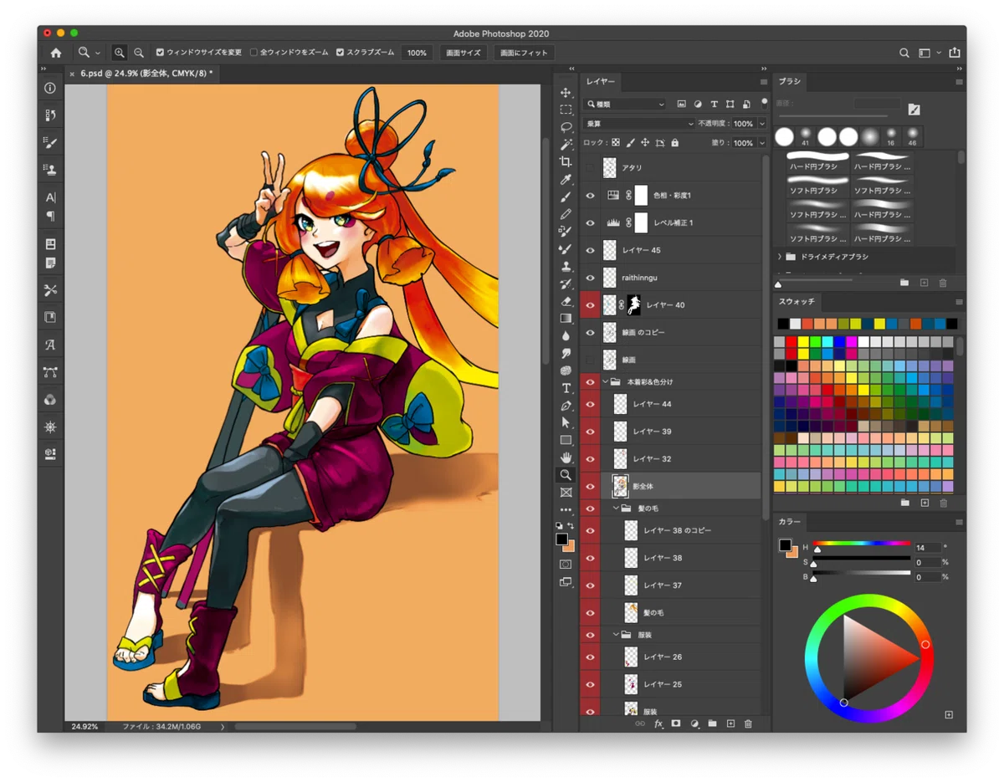
Task: Select the Type tool in the toolbar
Action: pyautogui.click(x=566, y=388)
